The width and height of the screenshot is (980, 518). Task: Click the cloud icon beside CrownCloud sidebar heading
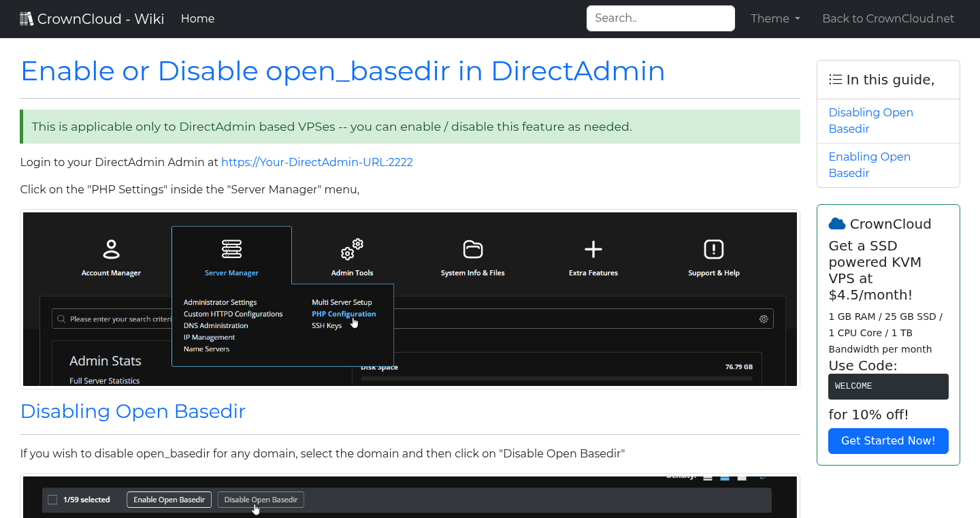[x=836, y=223]
